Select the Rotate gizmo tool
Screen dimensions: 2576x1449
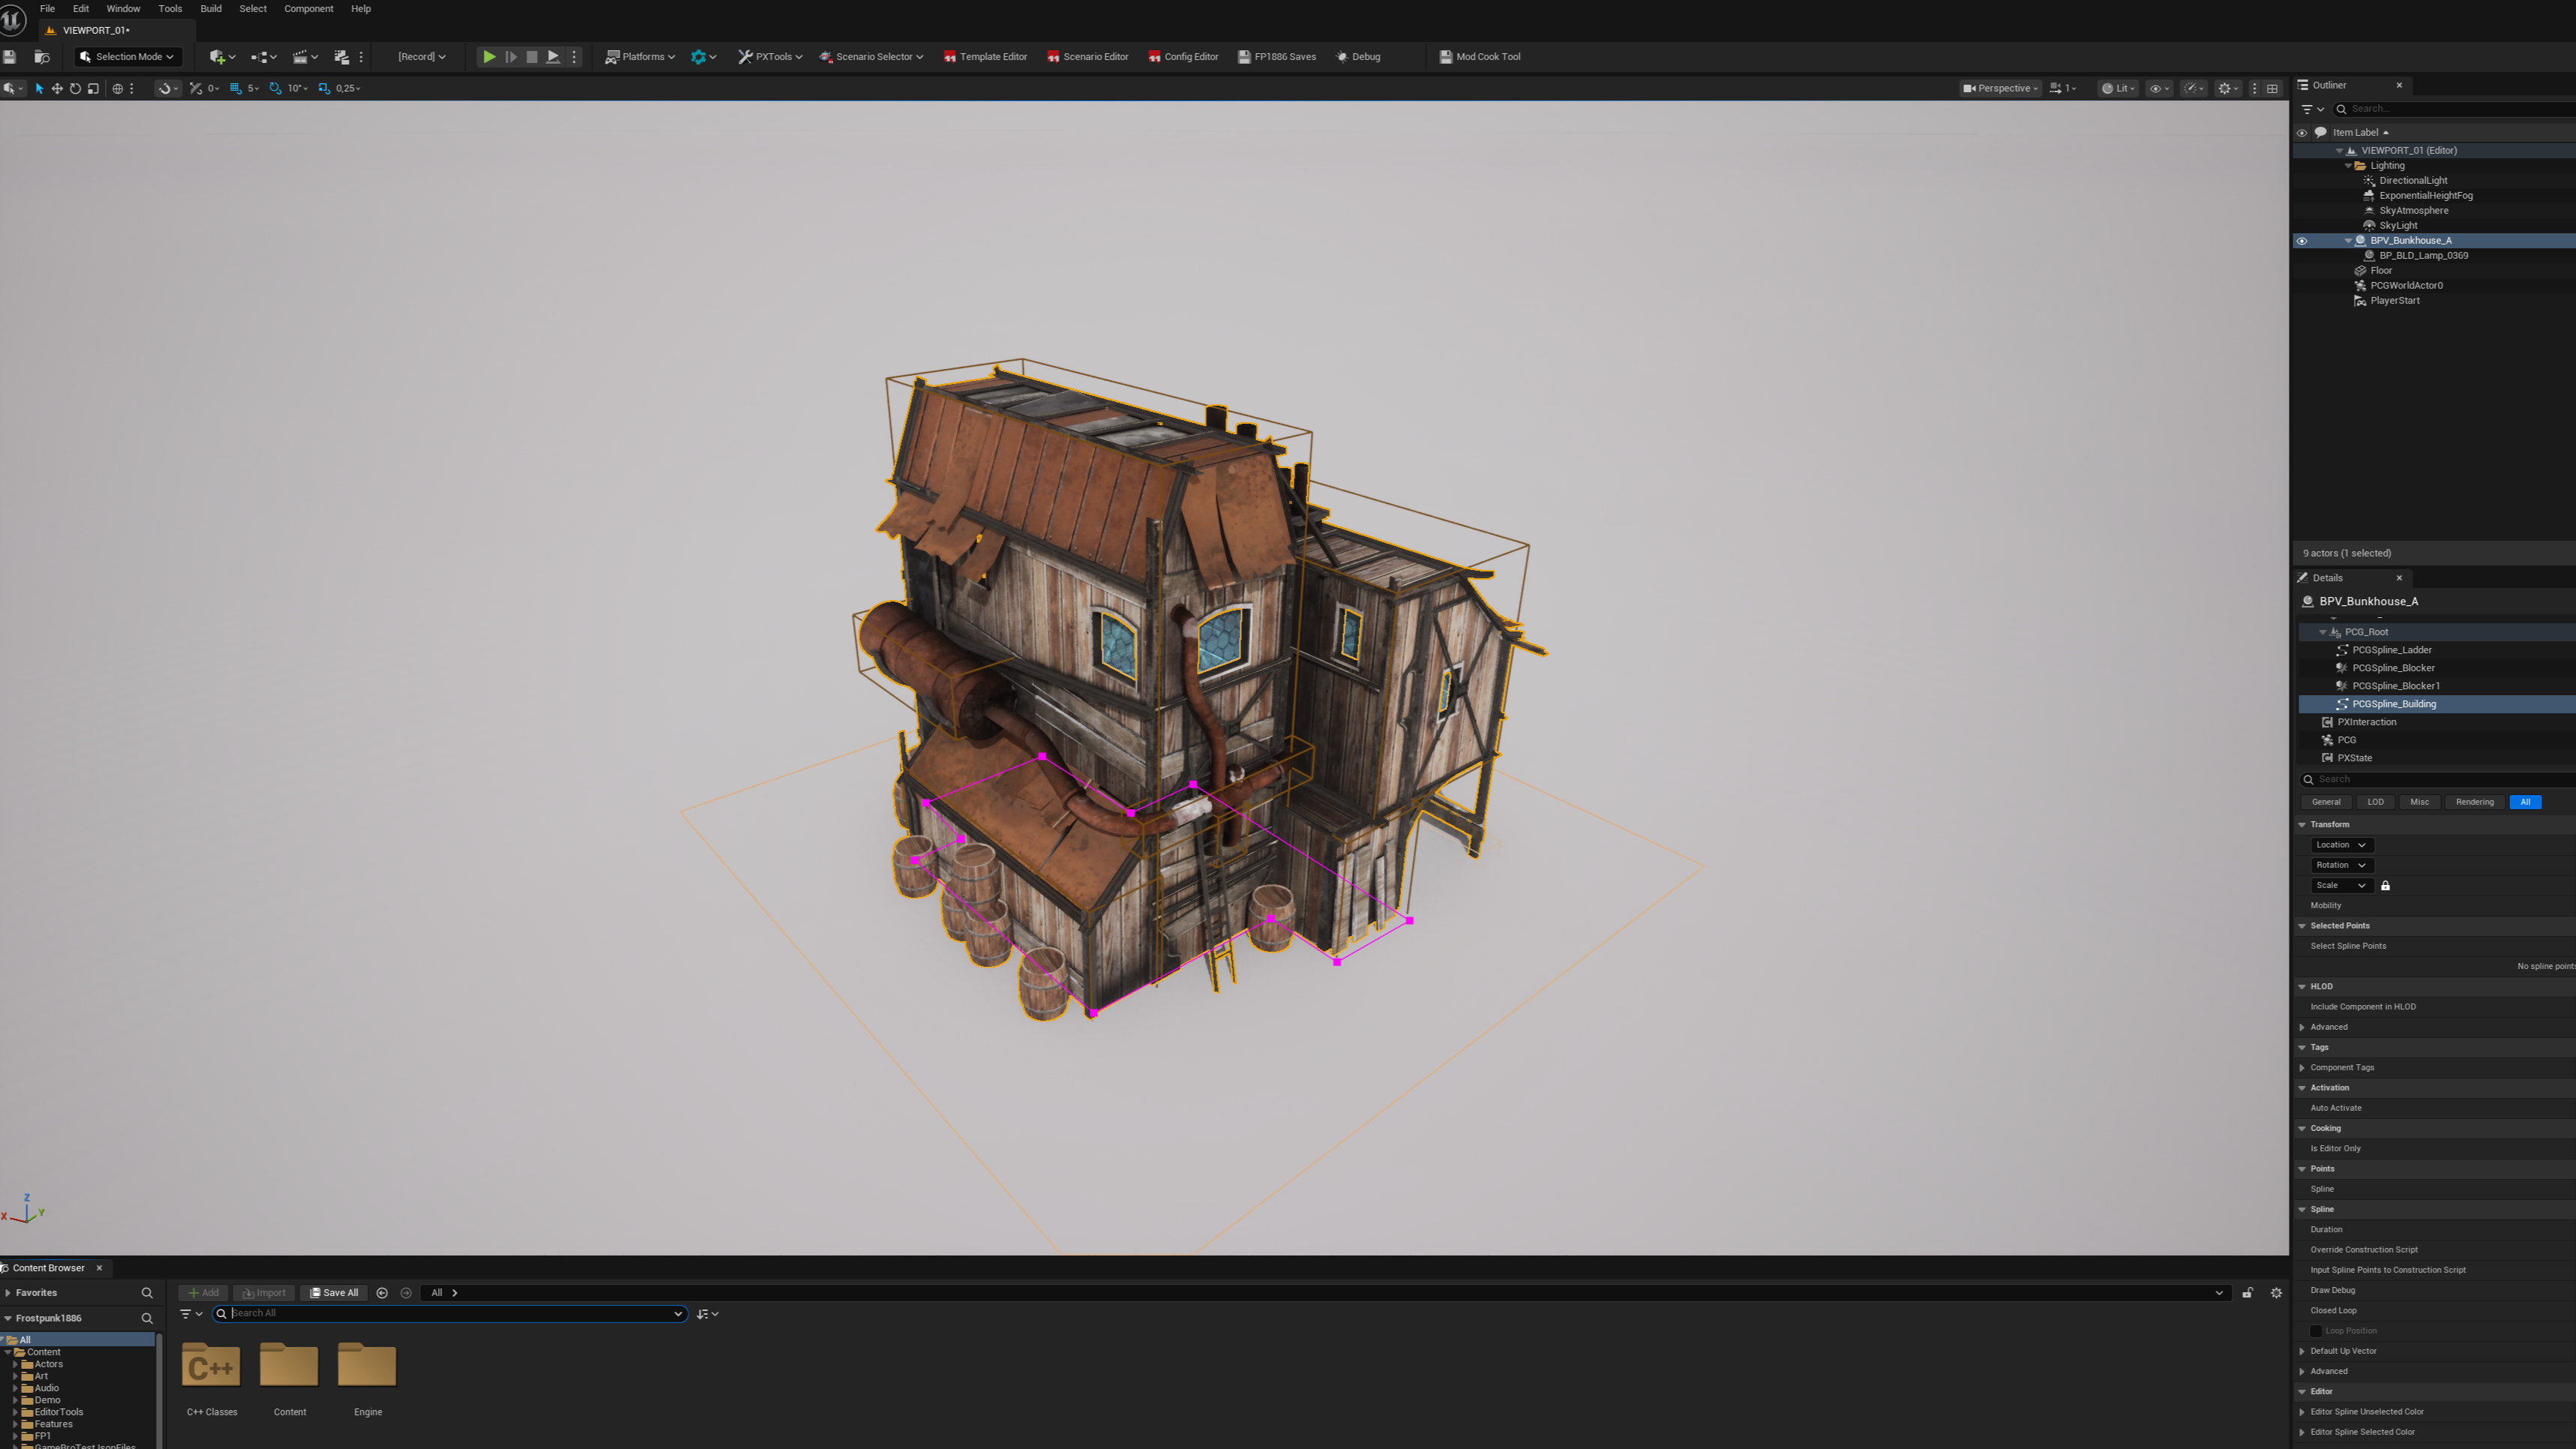coord(75,89)
